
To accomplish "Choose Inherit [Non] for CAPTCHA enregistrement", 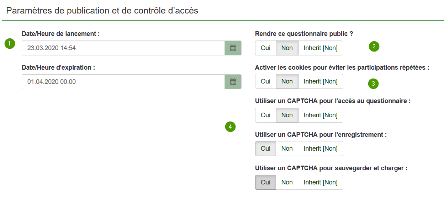I will pyautogui.click(x=321, y=149).
